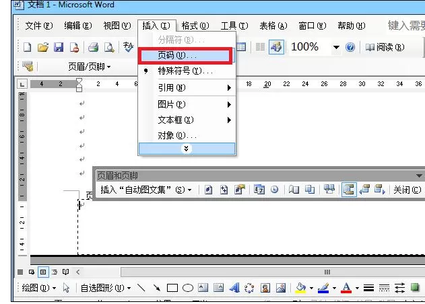Choose 特殊符号 in the Insert menu

pos(187,71)
